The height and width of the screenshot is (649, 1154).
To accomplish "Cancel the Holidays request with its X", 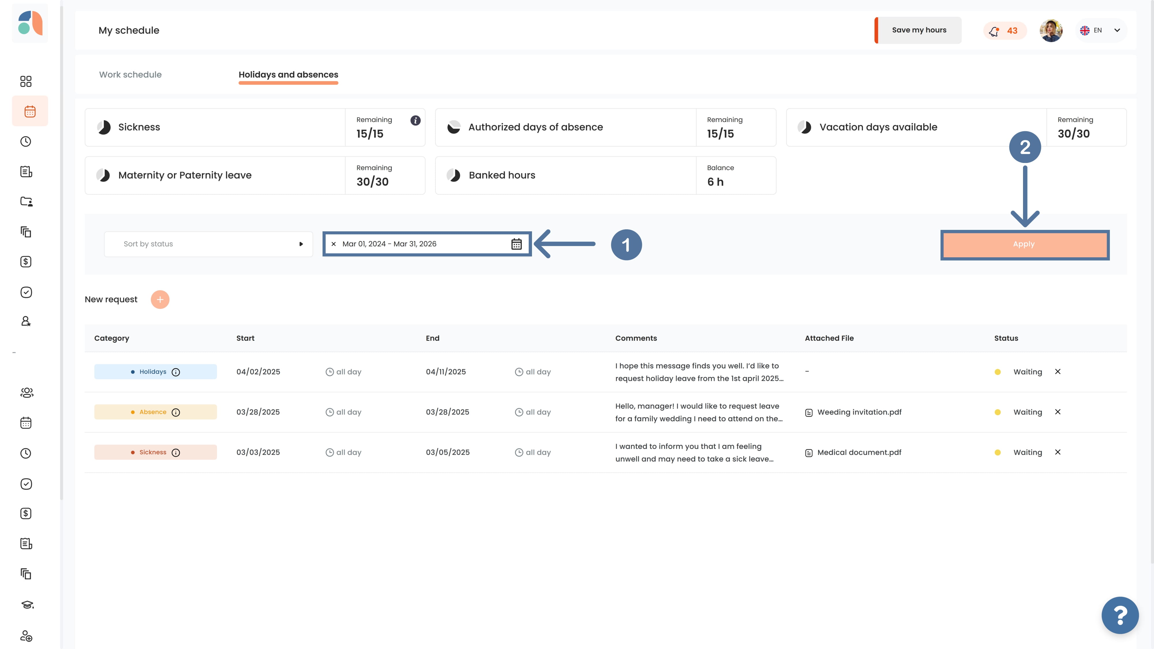I will (1058, 372).
